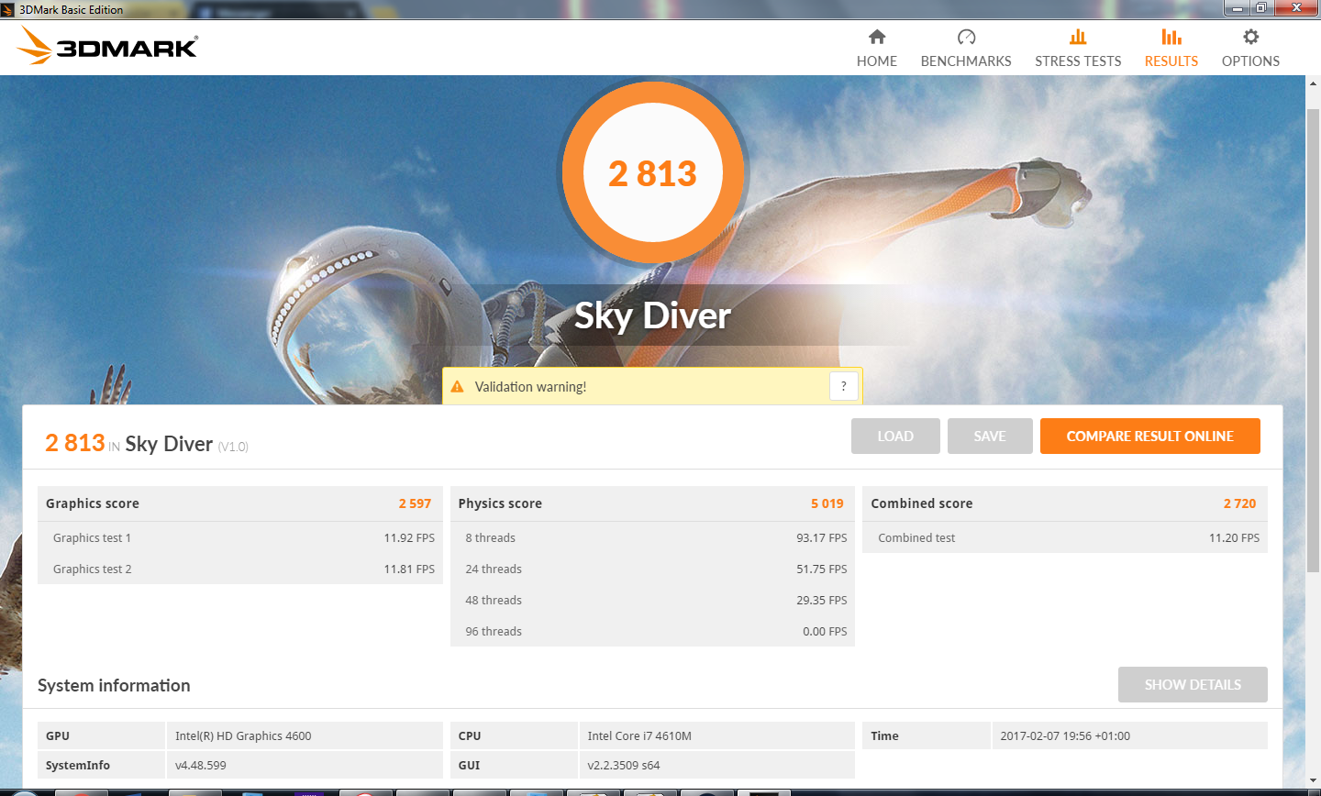Click the Load result button
This screenshot has width=1321, height=796.
point(895,437)
